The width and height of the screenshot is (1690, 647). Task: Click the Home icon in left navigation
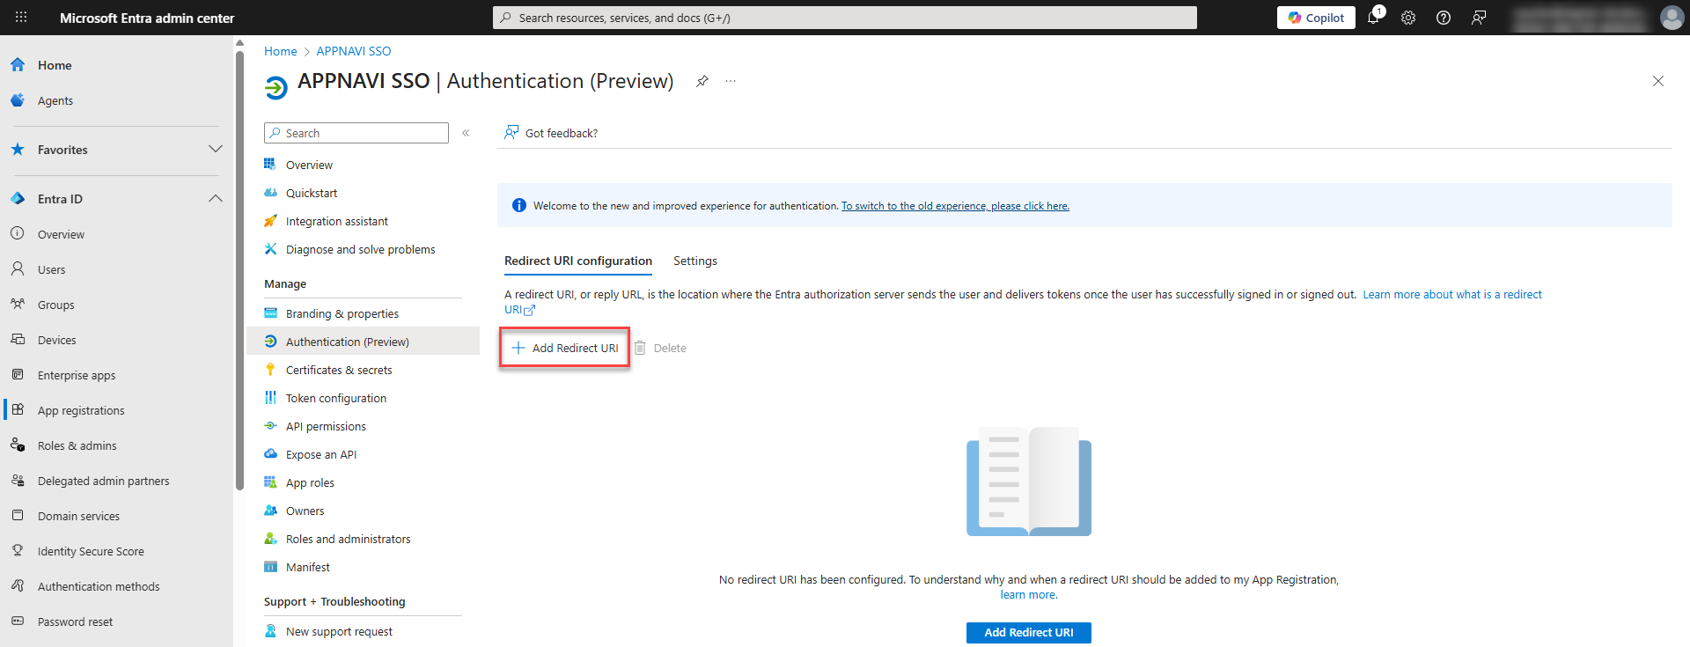18,65
